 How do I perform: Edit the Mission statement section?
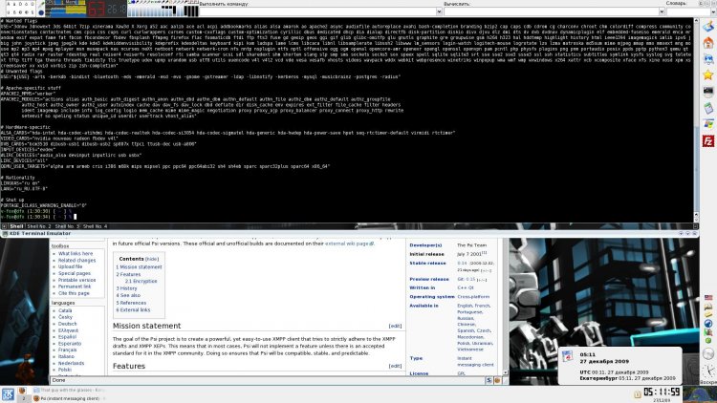click(x=395, y=326)
